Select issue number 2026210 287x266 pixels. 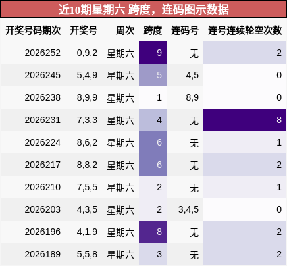point(43,187)
